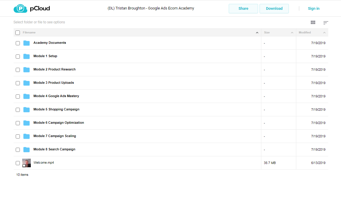
Task: Click the Module 4 Google Ads Mastery folder icon
Action: [x=27, y=96]
